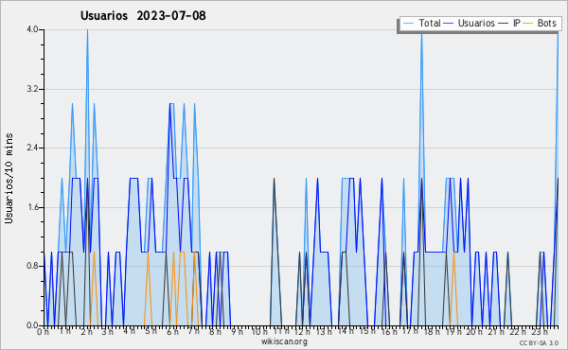Screen dimensions: 568x350
Task: Click the 'CC BY-SA 3.0' license text
Action: point(539,343)
